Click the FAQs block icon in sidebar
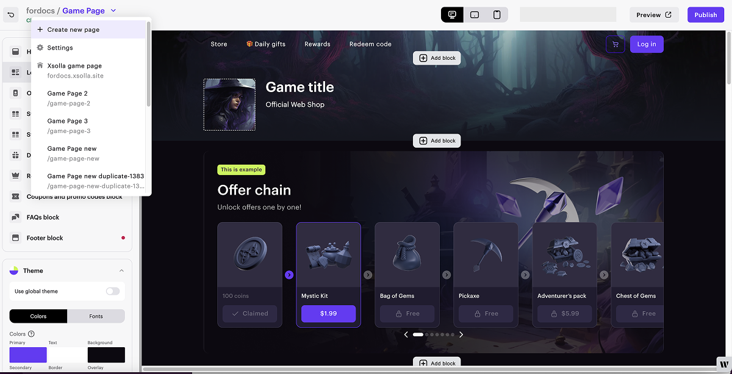 pyautogui.click(x=16, y=217)
